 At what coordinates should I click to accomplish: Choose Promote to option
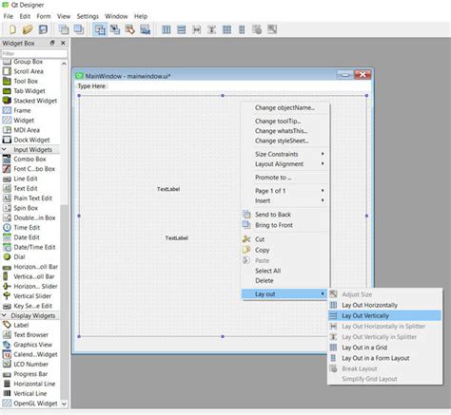pos(284,178)
